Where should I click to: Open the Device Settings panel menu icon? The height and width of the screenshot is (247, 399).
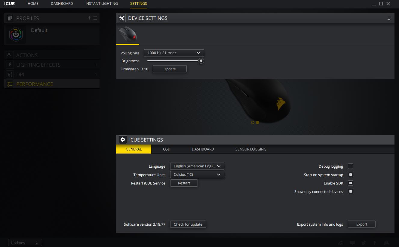pos(389,18)
